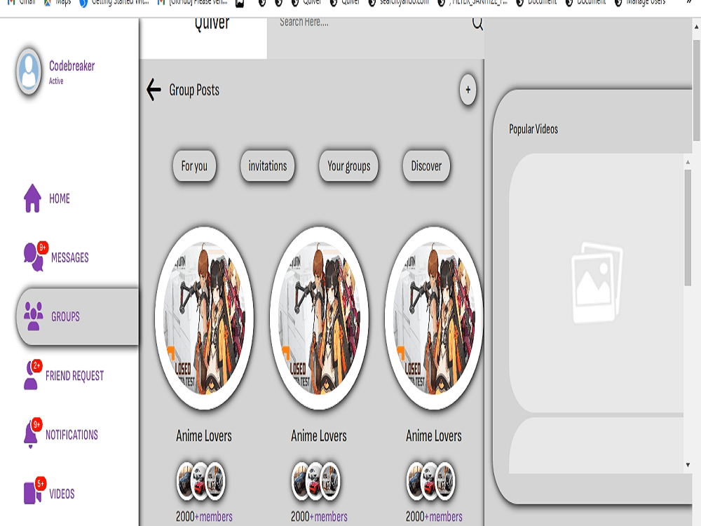Switch to the Your groups tab

(x=348, y=166)
